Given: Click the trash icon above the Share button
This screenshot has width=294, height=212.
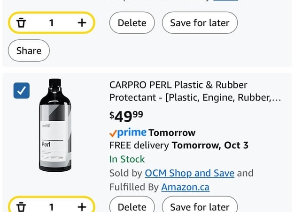Looking at the screenshot, I should pyautogui.click(x=21, y=23).
